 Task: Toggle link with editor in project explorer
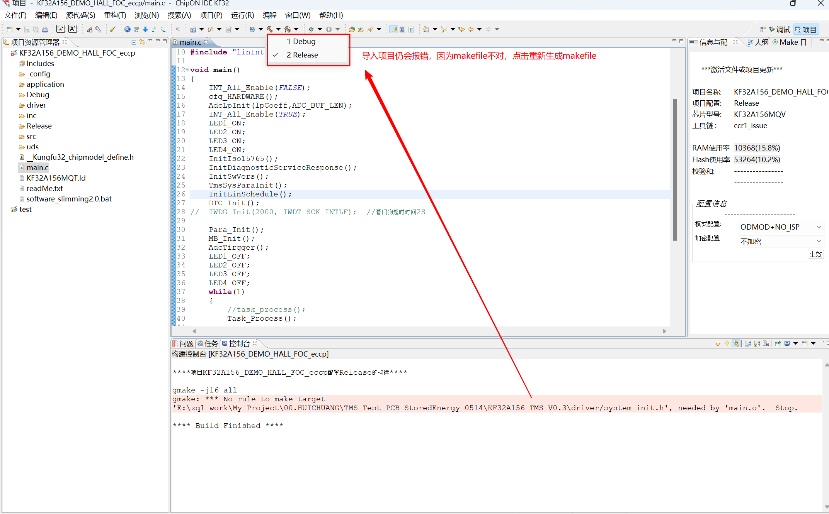click(x=142, y=42)
